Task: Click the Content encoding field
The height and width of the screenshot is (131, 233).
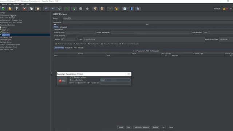Action: click(226, 39)
